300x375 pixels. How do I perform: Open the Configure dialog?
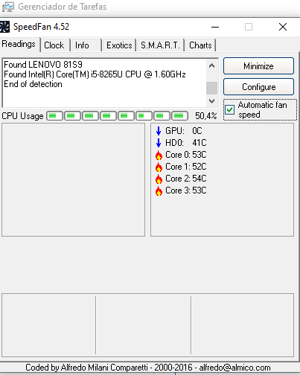(258, 87)
